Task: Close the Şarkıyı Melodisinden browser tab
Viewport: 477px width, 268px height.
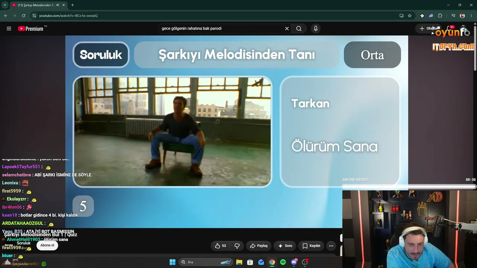Action: (x=64, y=5)
